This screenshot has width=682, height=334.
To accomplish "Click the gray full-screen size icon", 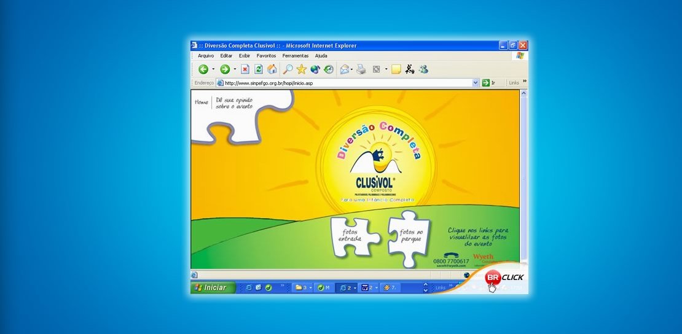I will pos(376,69).
